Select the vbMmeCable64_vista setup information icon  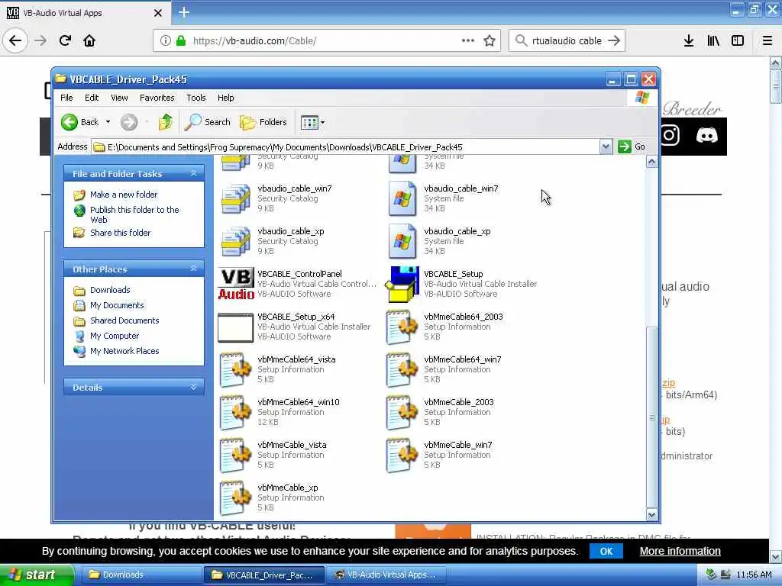[x=235, y=370]
